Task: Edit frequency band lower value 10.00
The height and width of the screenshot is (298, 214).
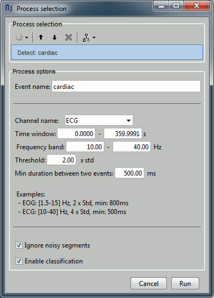Action: tap(85, 147)
